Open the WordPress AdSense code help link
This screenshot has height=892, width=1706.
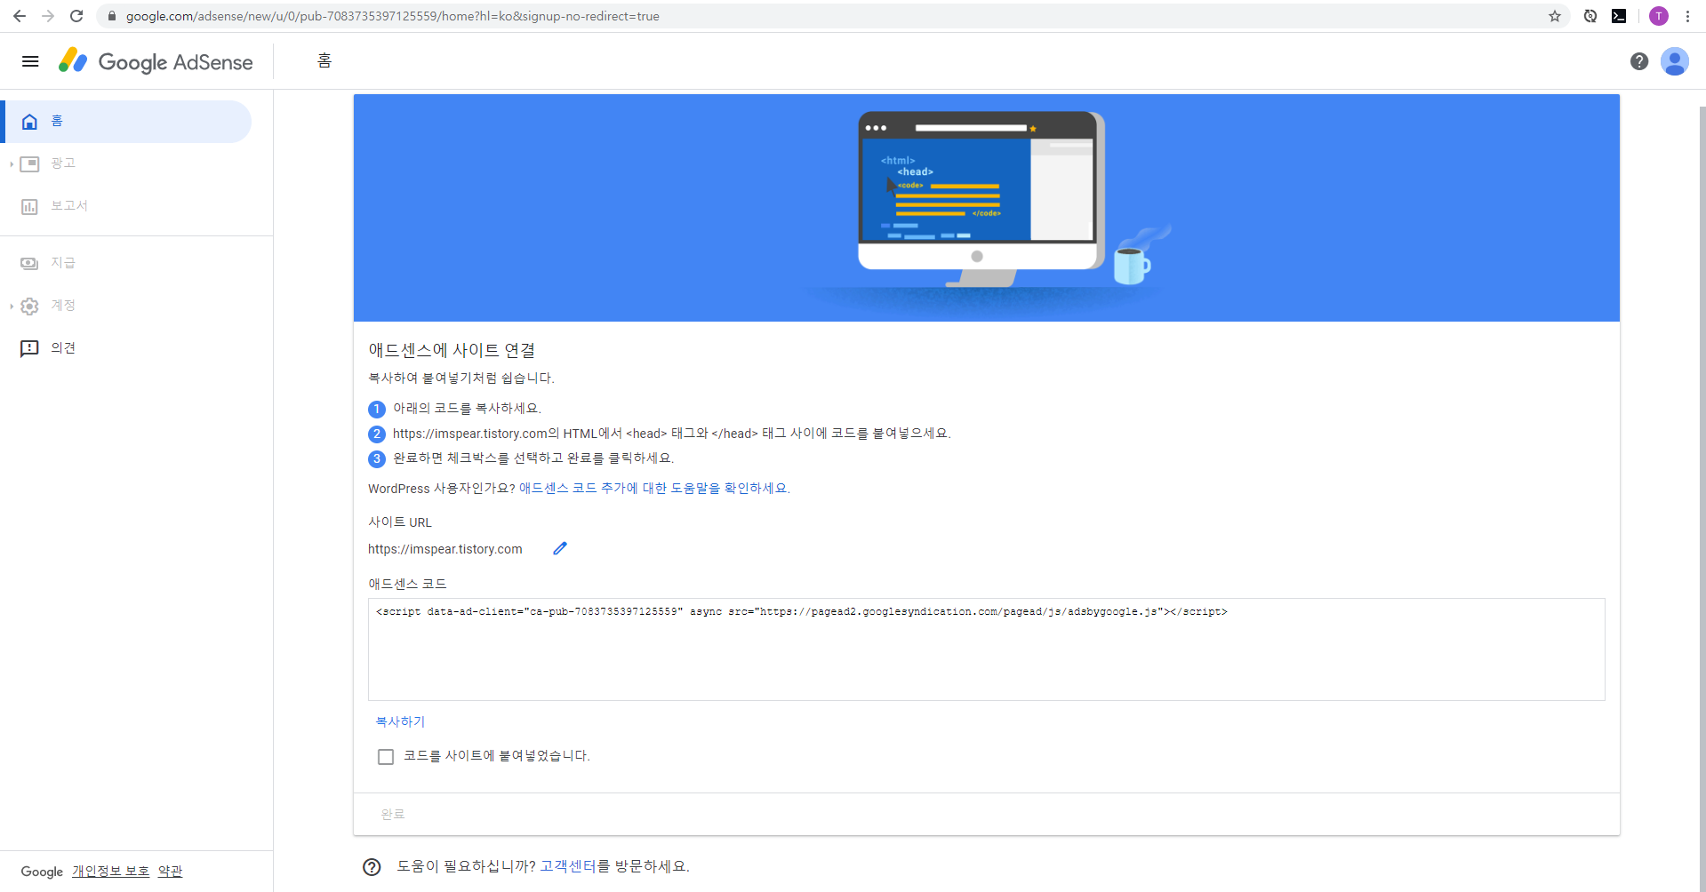[654, 488]
